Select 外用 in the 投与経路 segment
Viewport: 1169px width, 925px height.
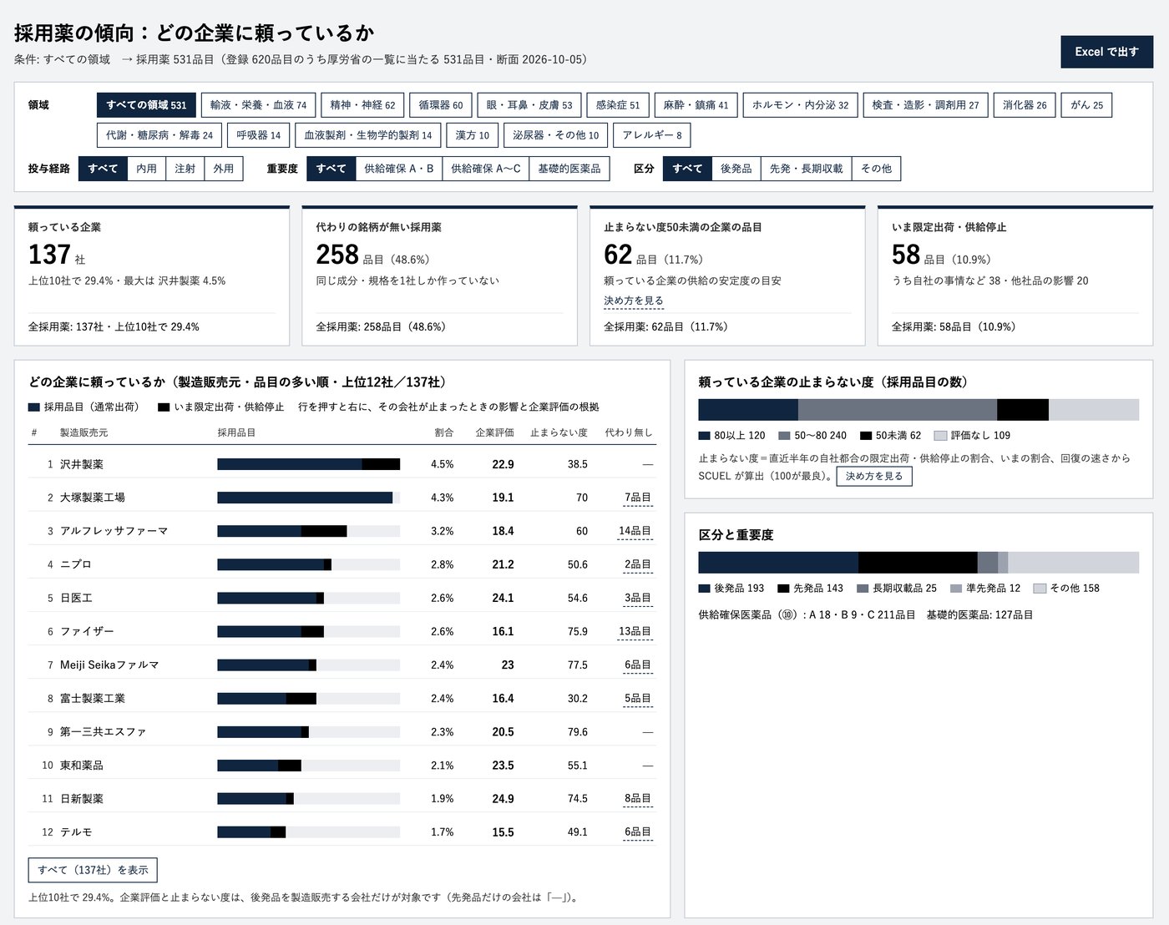[223, 169]
